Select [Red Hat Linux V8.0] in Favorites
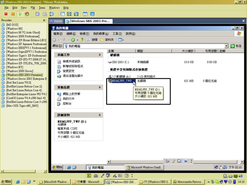The image size is (247, 185). 19,83
